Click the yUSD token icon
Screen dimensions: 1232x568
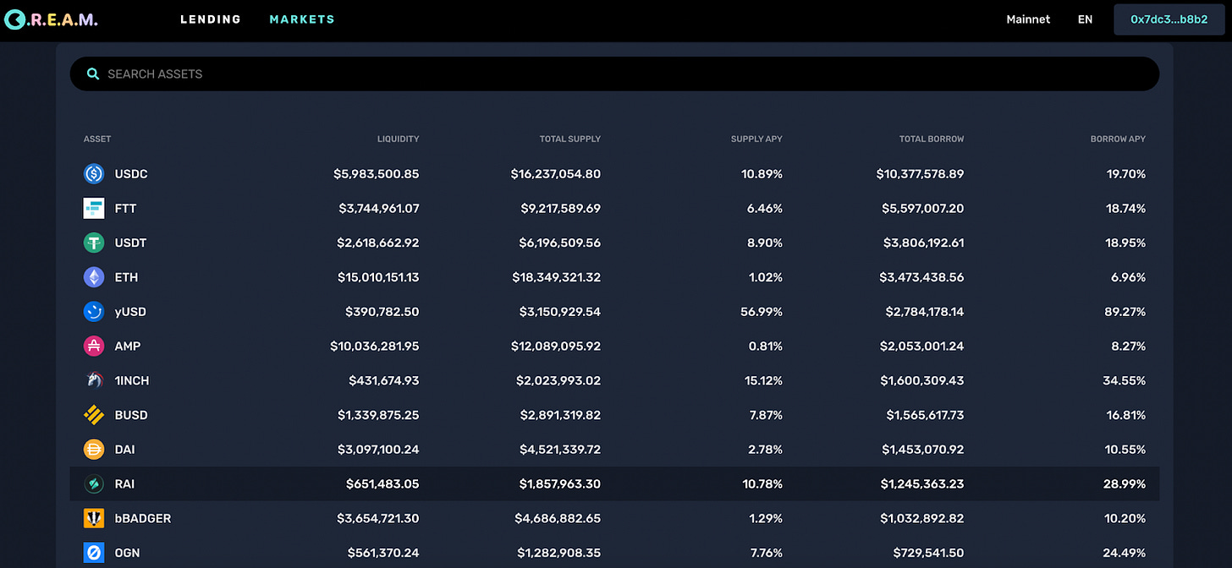click(94, 312)
